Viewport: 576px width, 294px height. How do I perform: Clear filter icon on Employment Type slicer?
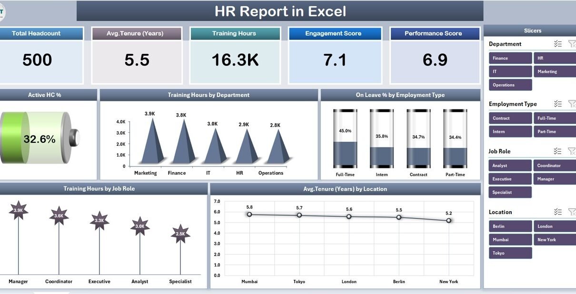(x=572, y=104)
